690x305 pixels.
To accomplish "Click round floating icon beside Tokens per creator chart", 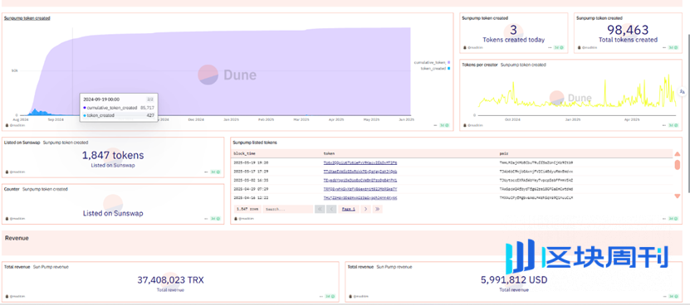I will (x=683, y=91).
